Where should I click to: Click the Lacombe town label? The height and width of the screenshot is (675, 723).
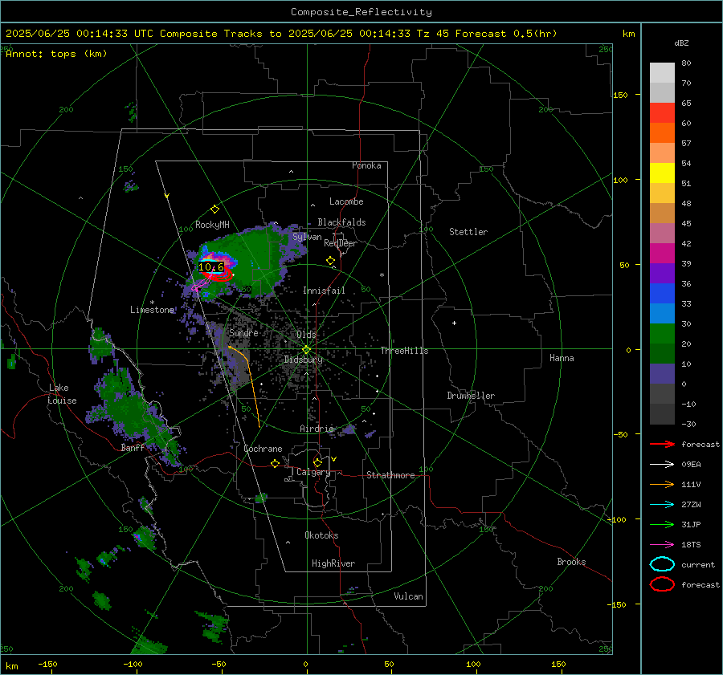pyautogui.click(x=346, y=201)
